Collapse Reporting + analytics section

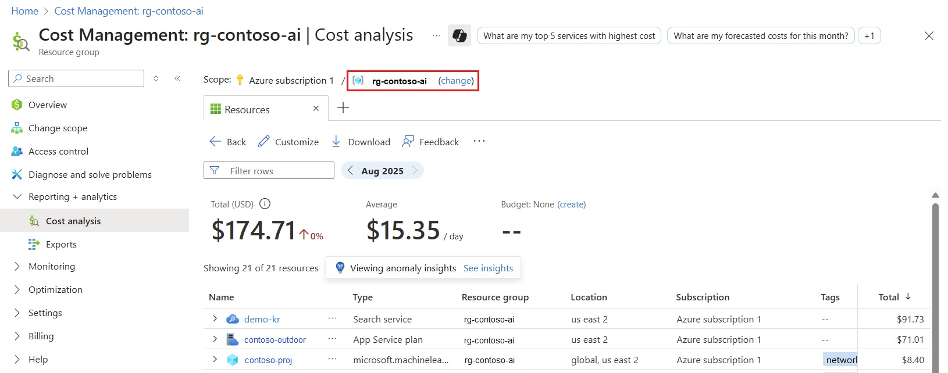[x=17, y=197]
